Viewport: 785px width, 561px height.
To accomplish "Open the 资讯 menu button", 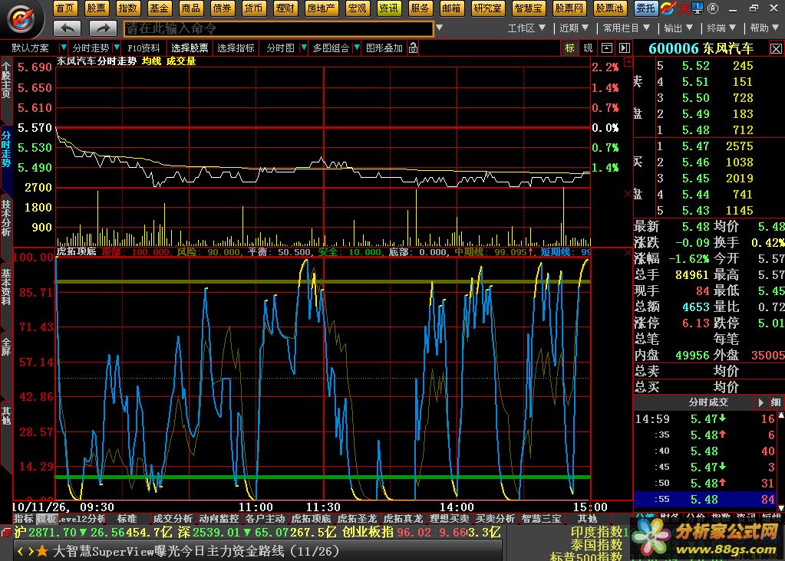I will point(388,8).
